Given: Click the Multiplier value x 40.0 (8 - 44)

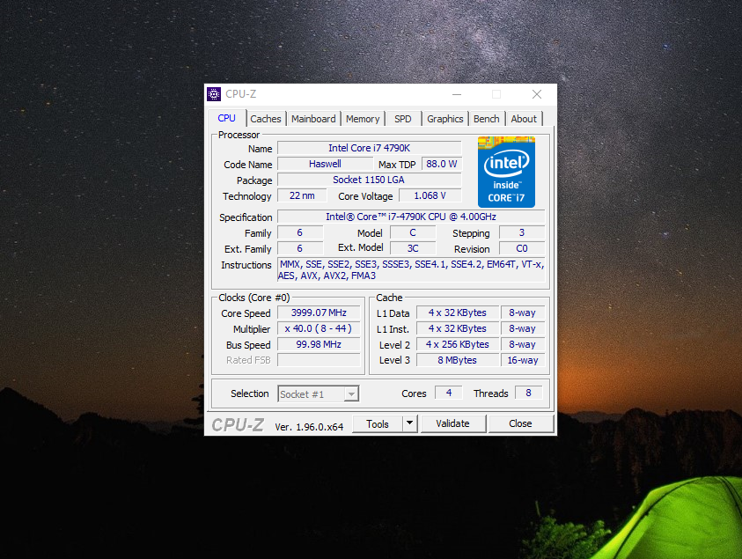Looking at the screenshot, I should click(x=319, y=328).
